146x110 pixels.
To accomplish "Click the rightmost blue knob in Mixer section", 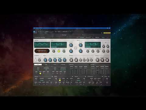I will pyautogui.click(x=64, y=60).
